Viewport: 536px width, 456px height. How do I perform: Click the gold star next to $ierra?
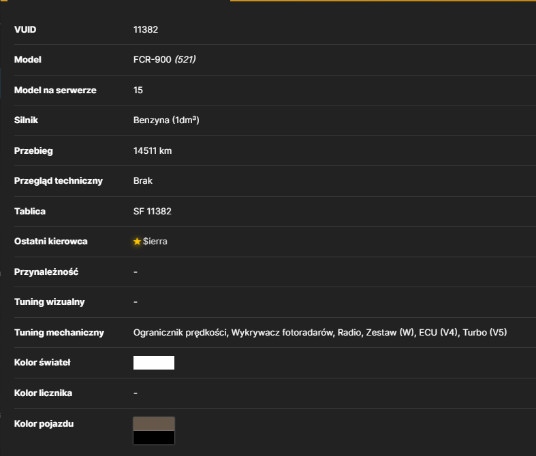137,242
